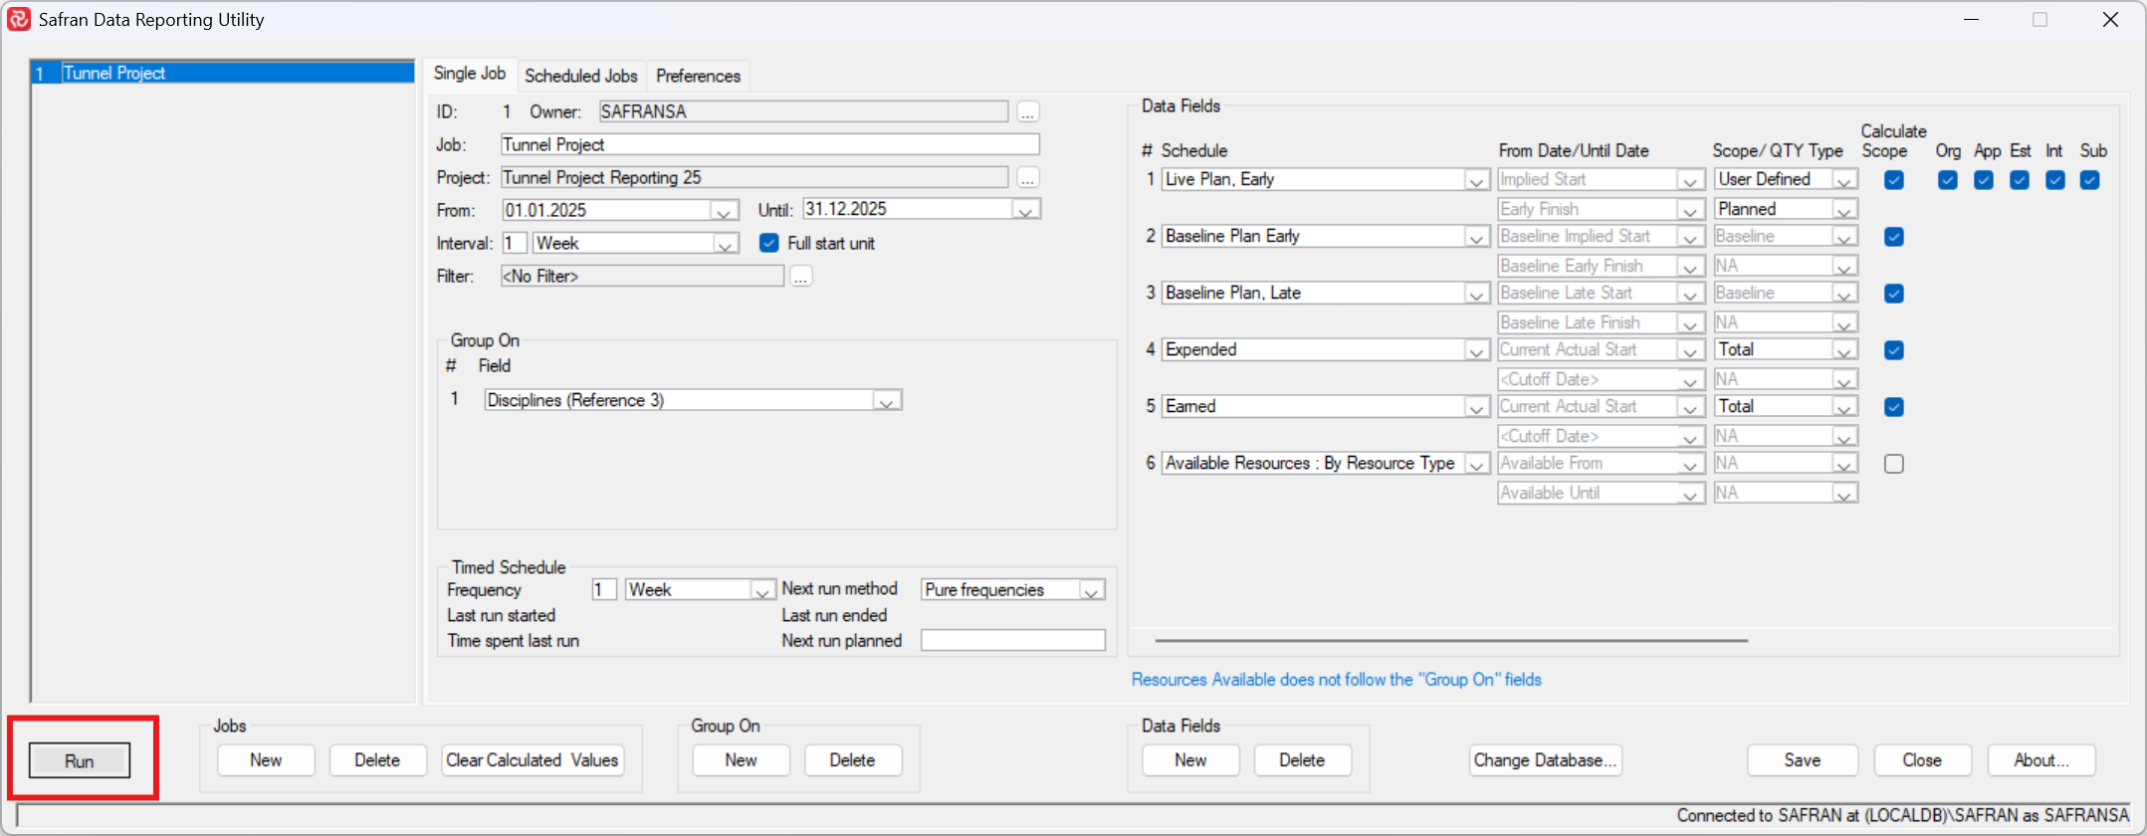This screenshot has width=2147, height=836.
Task: Click the Next run planned field
Action: tap(1013, 640)
